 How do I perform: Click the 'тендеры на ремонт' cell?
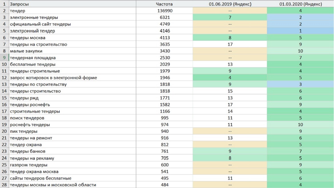73,138
